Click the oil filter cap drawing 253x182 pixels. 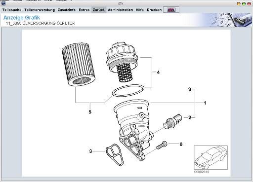(122, 62)
